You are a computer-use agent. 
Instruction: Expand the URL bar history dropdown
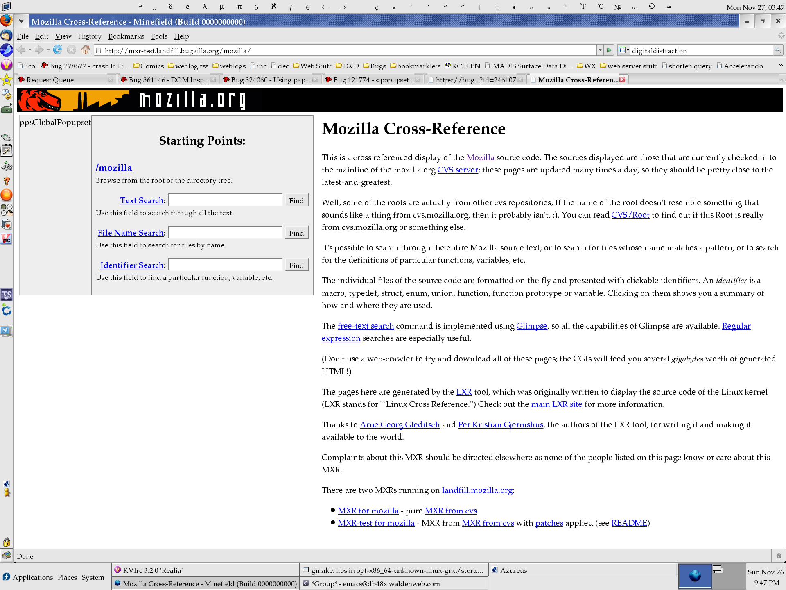(x=600, y=50)
